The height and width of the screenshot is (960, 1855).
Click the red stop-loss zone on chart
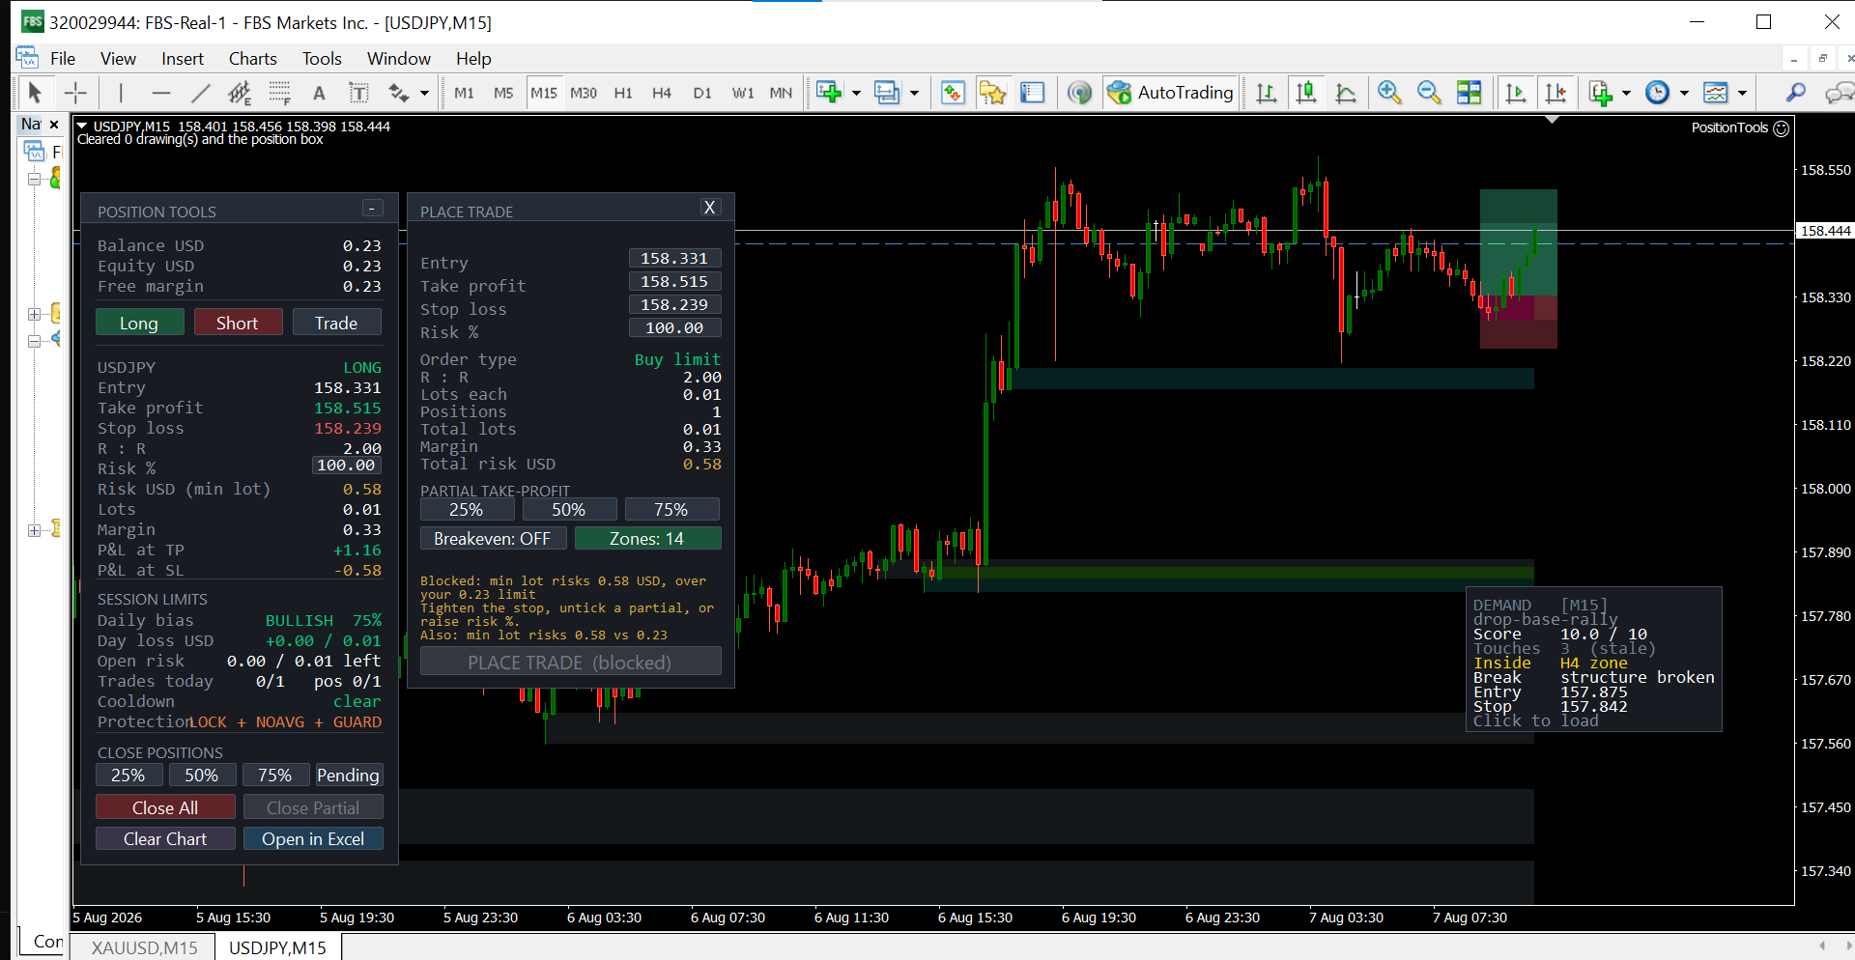pos(1518,323)
